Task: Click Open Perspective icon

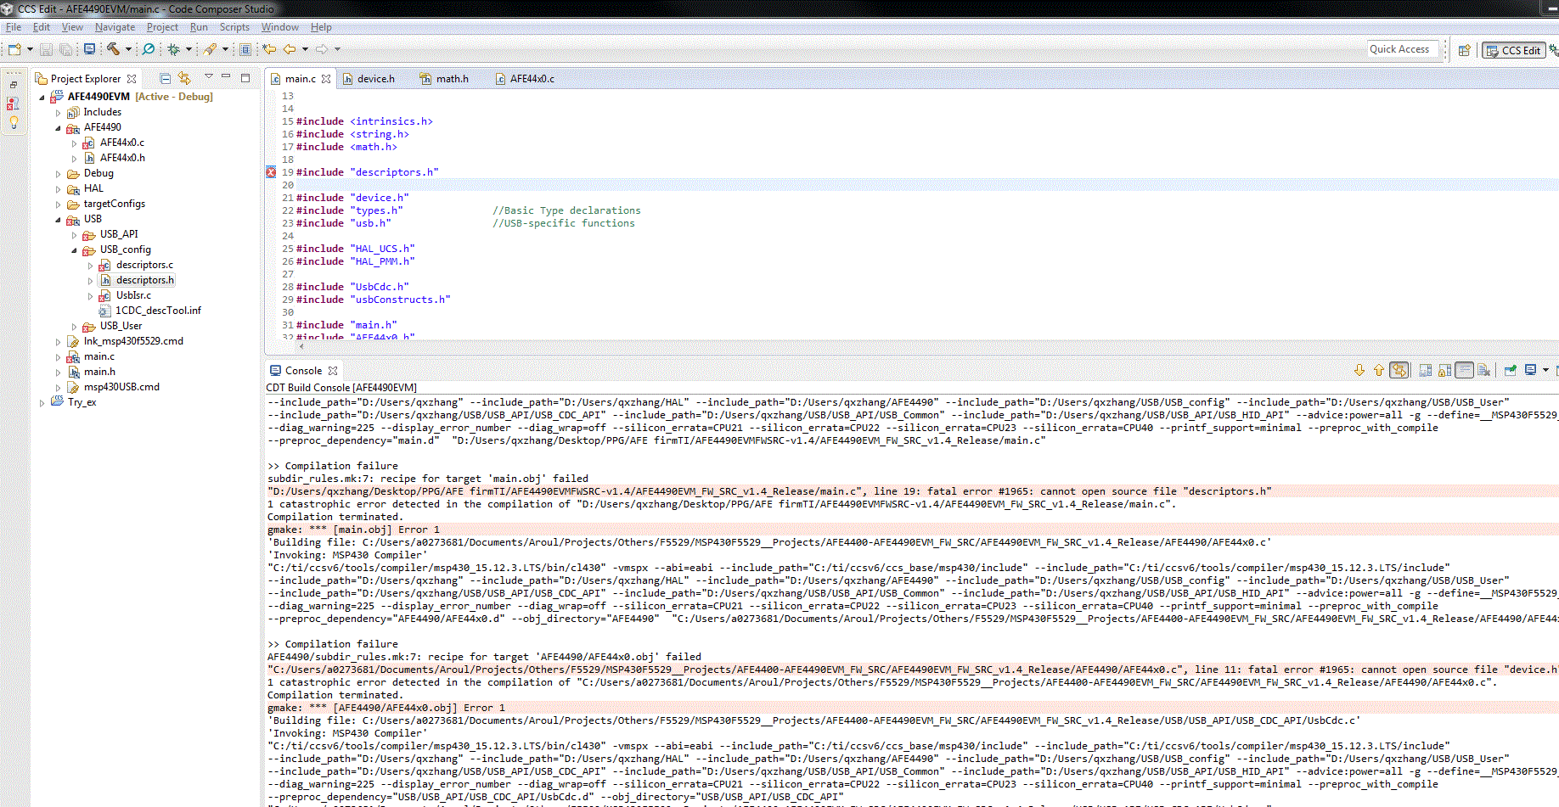Action: pyautogui.click(x=1465, y=50)
